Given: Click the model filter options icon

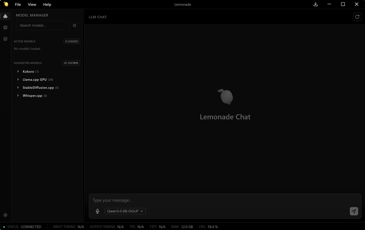Looking at the screenshot, I should [75, 26].
